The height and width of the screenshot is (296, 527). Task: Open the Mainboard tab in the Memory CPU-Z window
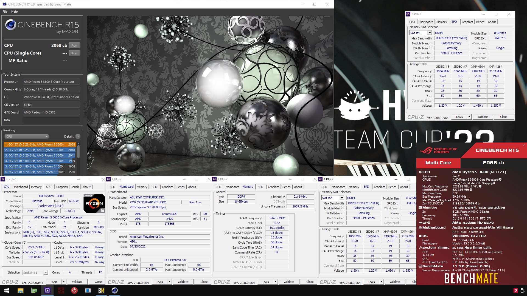[x=232, y=187]
